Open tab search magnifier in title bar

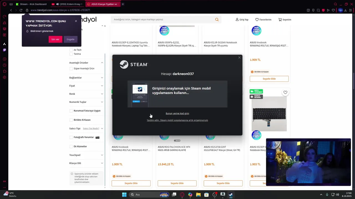coord(335,4)
